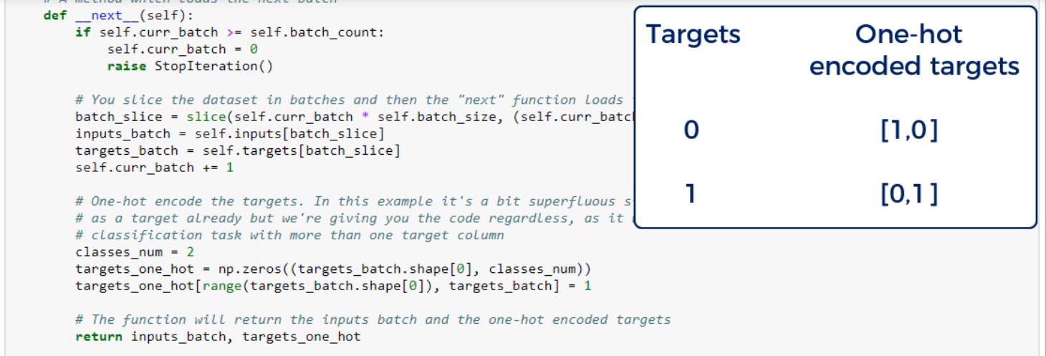
Task: Click the 'if self.curr_batch >= self.batch_count' line
Action: pos(229,33)
